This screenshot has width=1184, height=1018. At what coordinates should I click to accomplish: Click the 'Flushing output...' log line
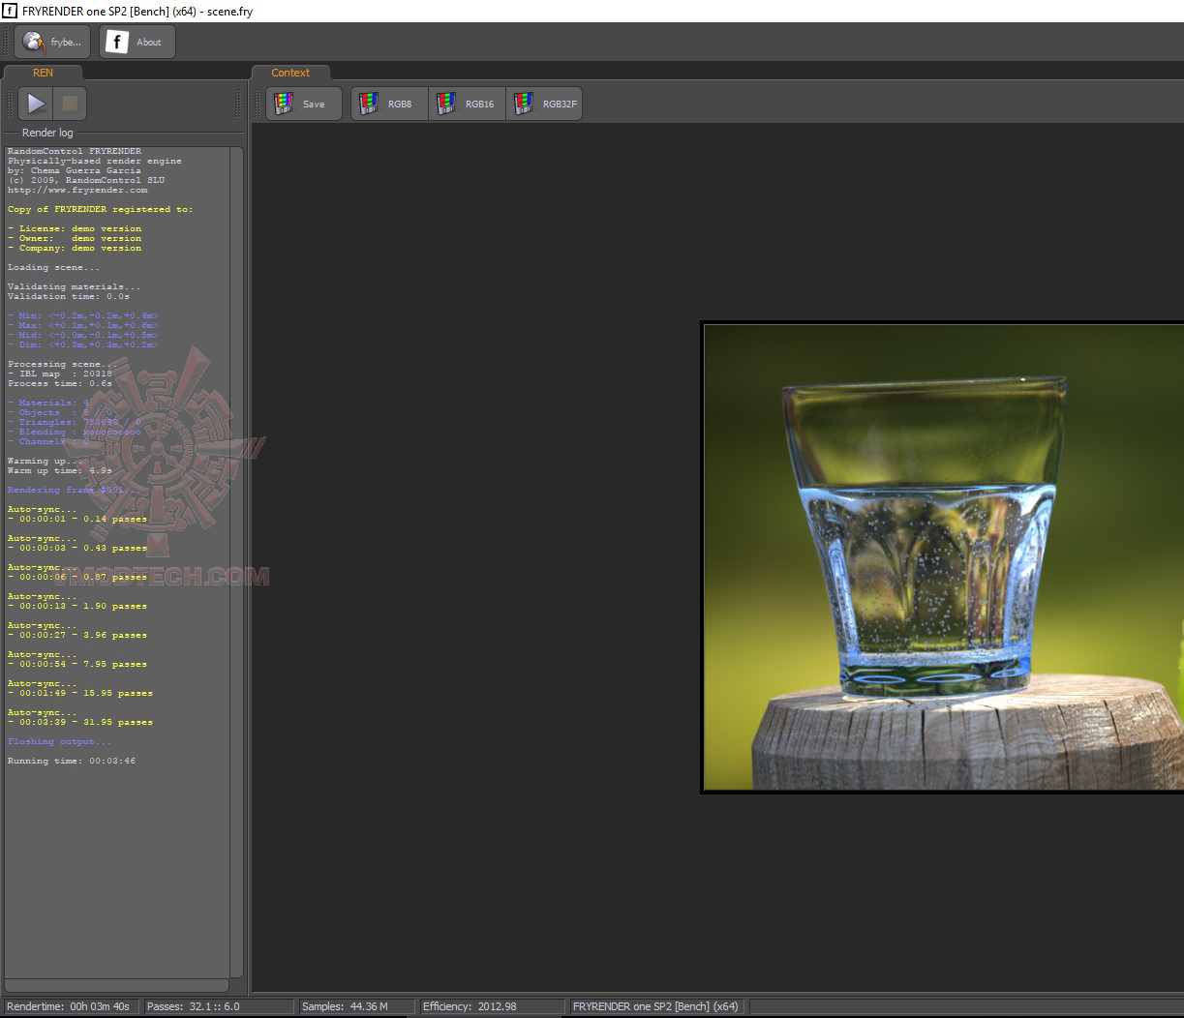59,741
